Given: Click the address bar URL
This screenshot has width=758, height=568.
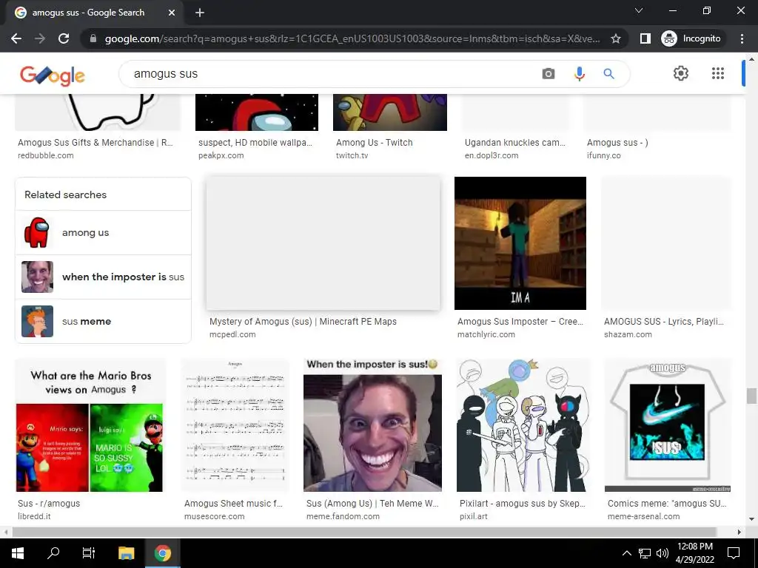Looking at the screenshot, I should 352,38.
